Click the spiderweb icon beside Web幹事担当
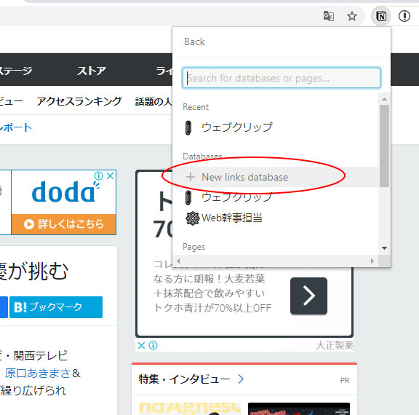This screenshot has width=419, height=415. pyautogui.click(x=192, y=218)
